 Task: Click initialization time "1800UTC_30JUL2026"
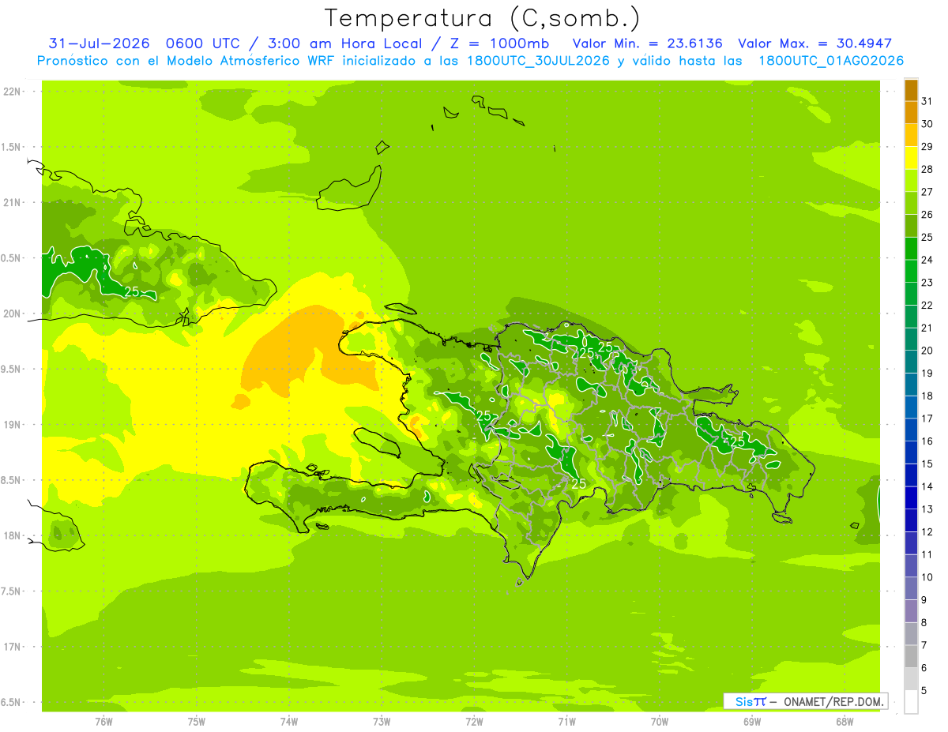(539, 61)
